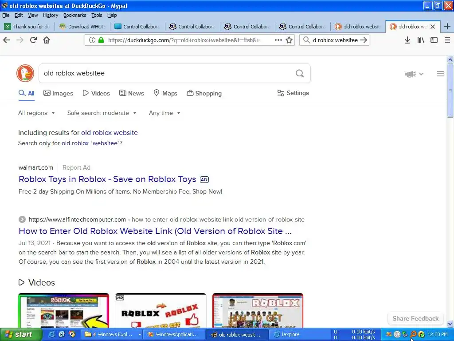Open the View menu
This screenshot has width=454, height=341.
[33, 15]
